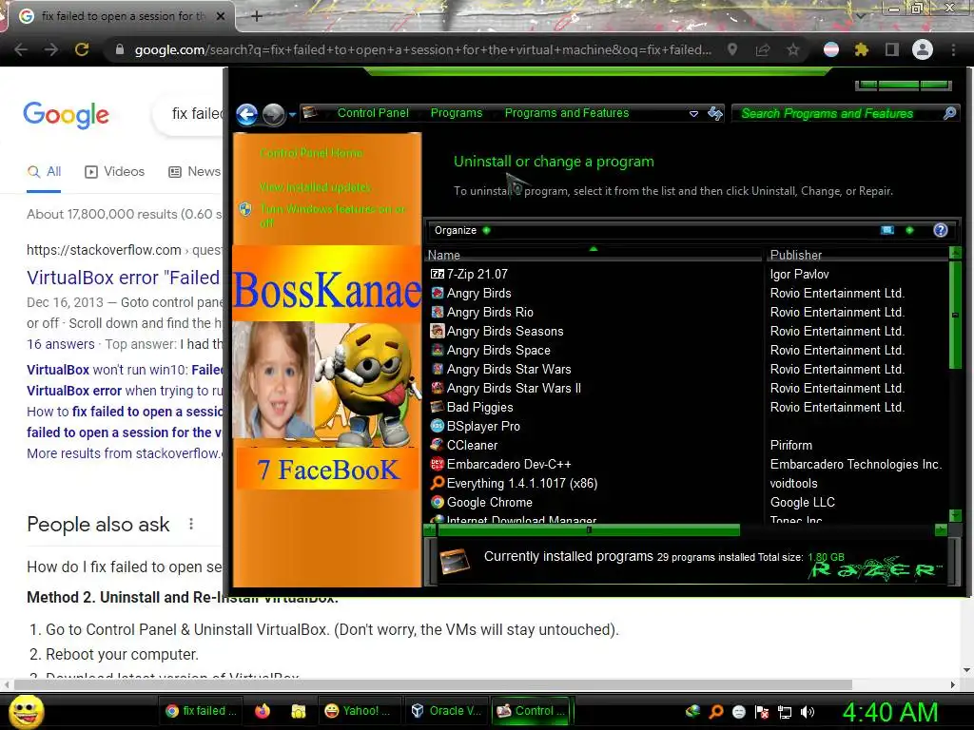Select the Programs breadcrumb
This screenshot has height=730, width=974.
(x=457, y=113)
